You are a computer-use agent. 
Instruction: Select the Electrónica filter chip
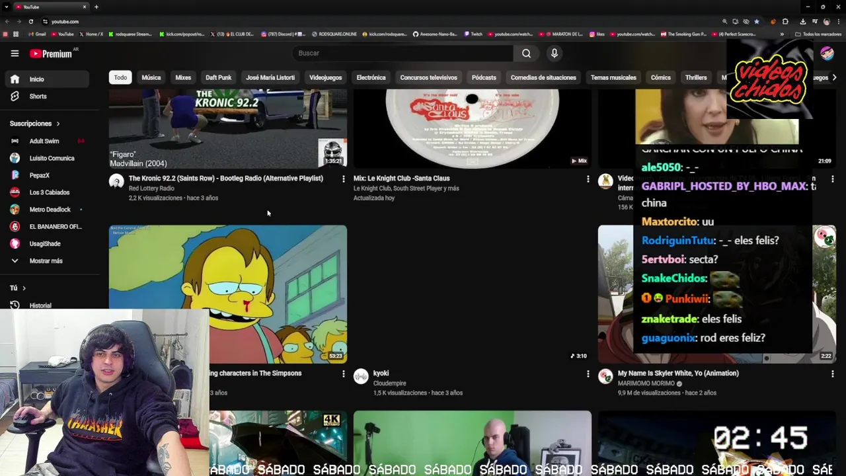point(371,77)
